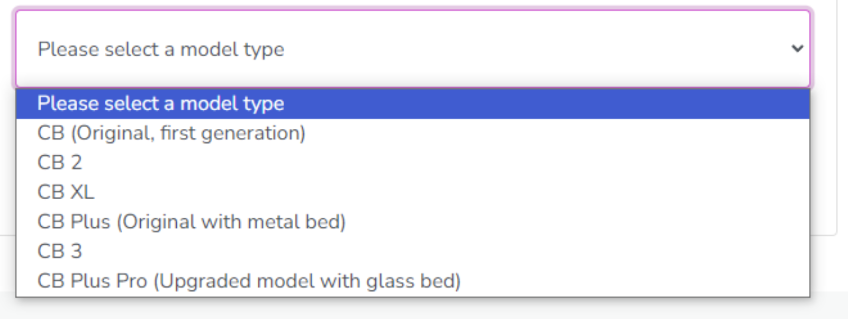This screenshot has width=848, height=319.
Task: Choose the third-generation CB 3 entry
Action: [x=60, y=251]
